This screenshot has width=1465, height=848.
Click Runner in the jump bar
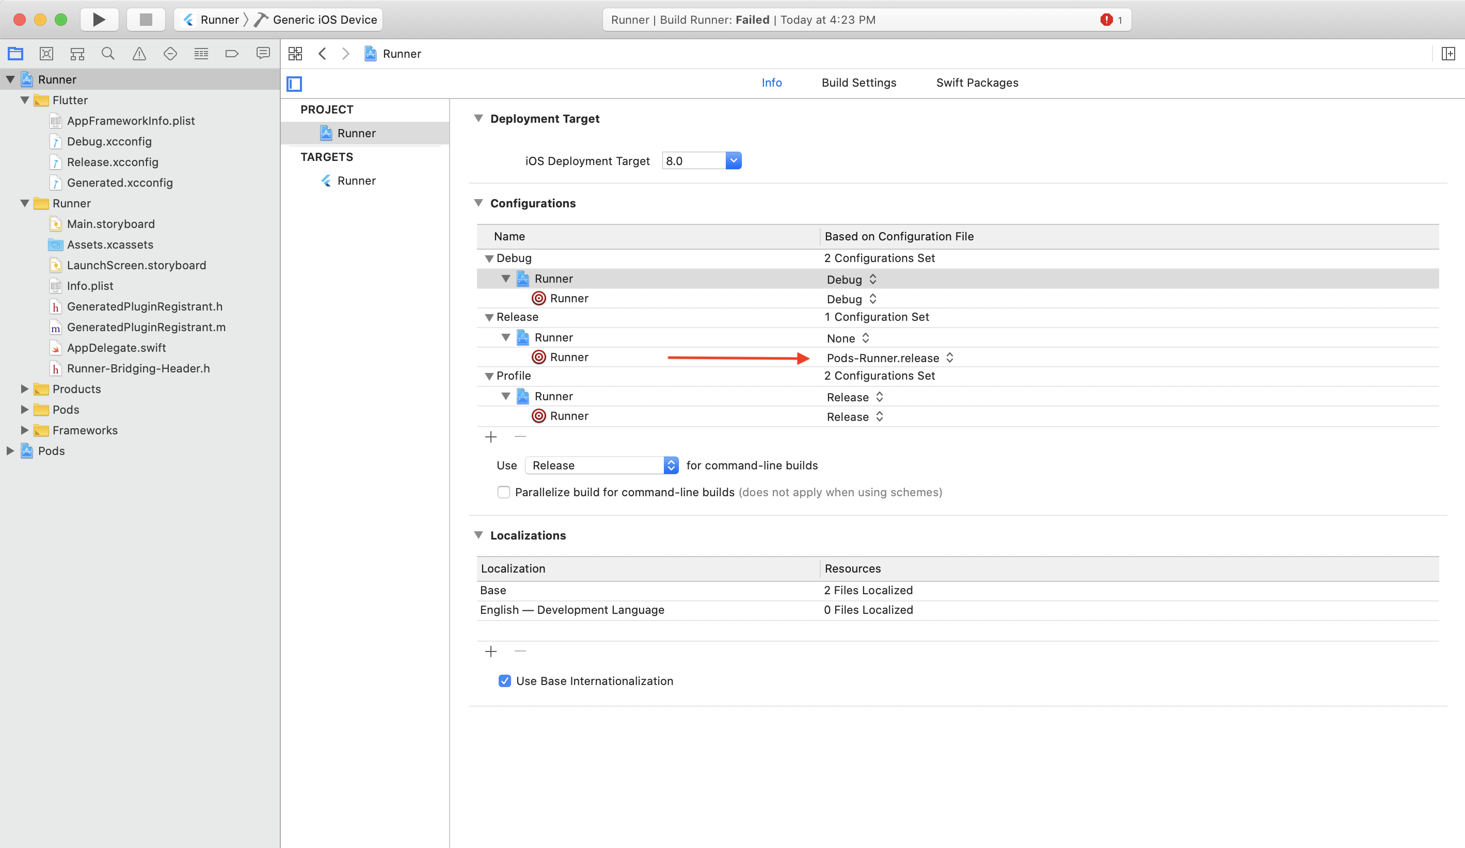click(393, 54)
